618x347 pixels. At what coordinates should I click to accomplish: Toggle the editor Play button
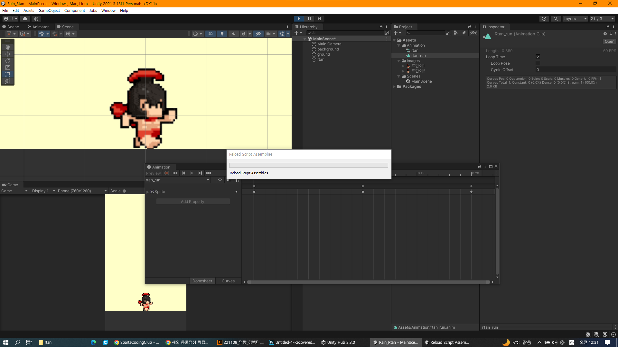click(299, 19)
